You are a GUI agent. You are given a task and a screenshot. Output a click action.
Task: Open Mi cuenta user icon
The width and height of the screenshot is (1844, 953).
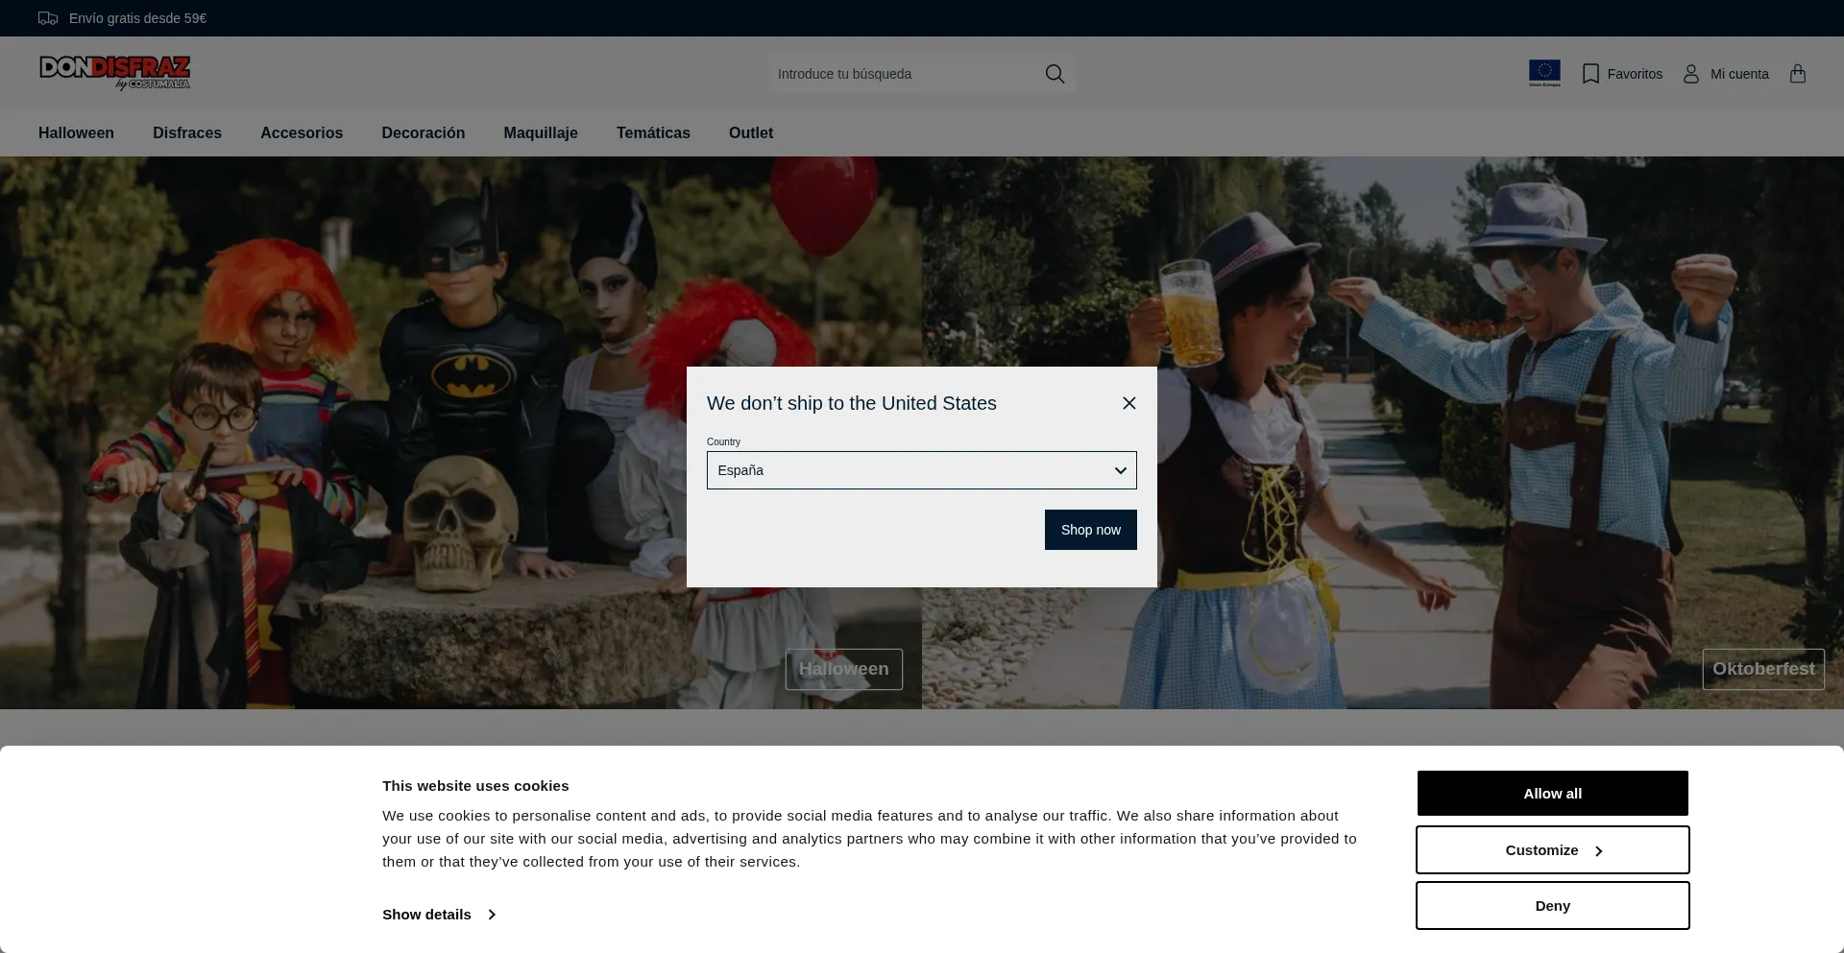(1691, 74)
